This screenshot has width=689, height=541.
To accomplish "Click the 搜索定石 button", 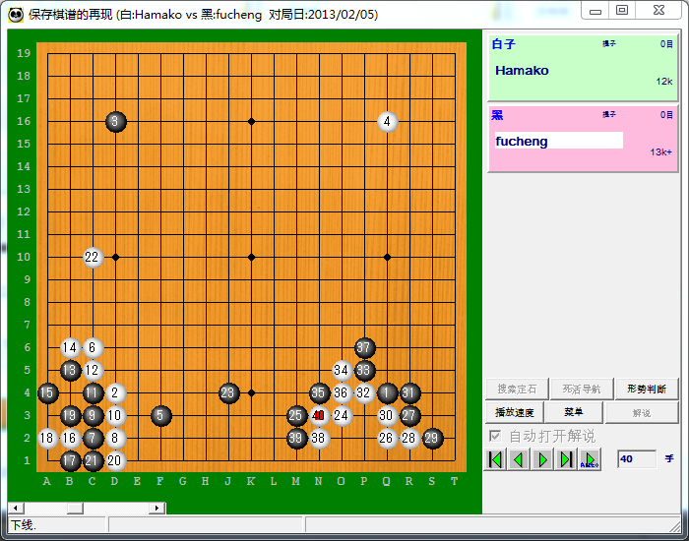I will pos(517,389).
